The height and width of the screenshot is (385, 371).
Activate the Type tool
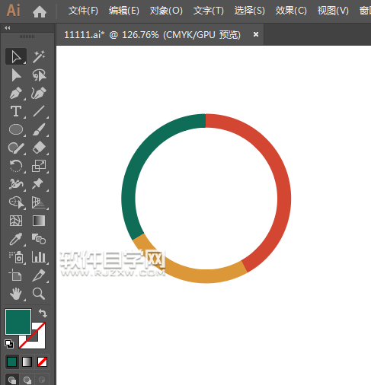[16, 111]
